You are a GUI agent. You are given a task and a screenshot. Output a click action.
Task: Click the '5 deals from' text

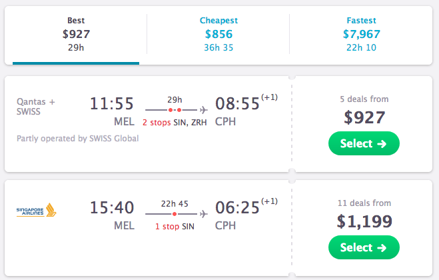364,99
